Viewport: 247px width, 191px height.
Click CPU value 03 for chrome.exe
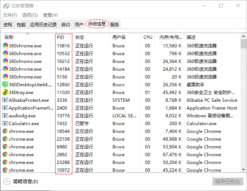148,147
